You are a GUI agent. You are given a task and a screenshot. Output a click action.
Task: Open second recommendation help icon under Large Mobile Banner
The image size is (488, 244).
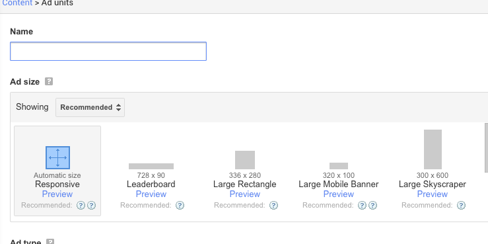point(372,206)
